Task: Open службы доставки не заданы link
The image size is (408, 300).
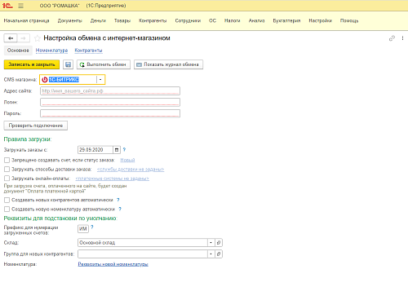Action: [x=131, y=170]
